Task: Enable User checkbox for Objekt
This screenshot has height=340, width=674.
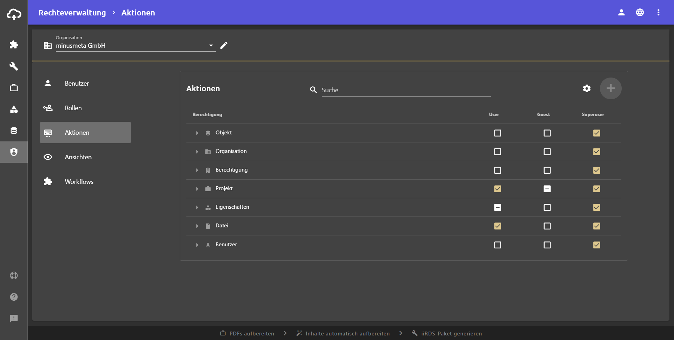Action: click(498, 133)
